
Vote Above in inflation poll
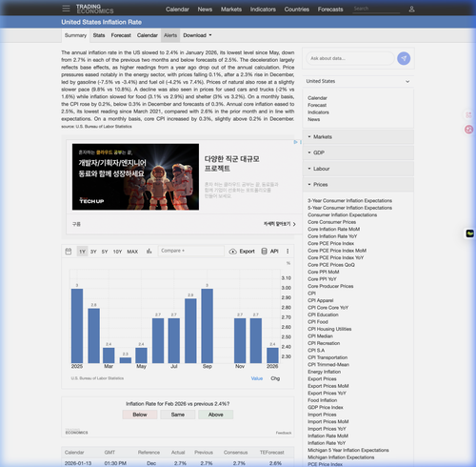point(216,415)
